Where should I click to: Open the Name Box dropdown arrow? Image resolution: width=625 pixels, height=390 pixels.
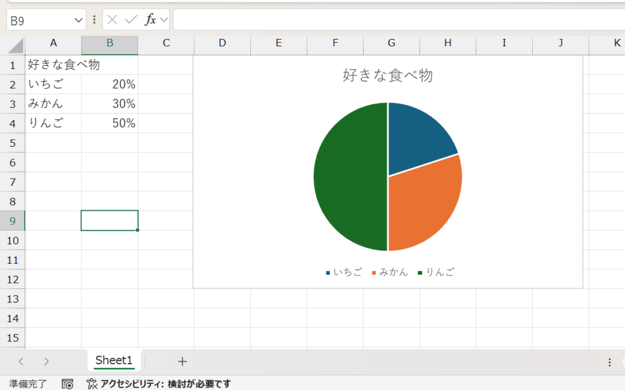79,20
